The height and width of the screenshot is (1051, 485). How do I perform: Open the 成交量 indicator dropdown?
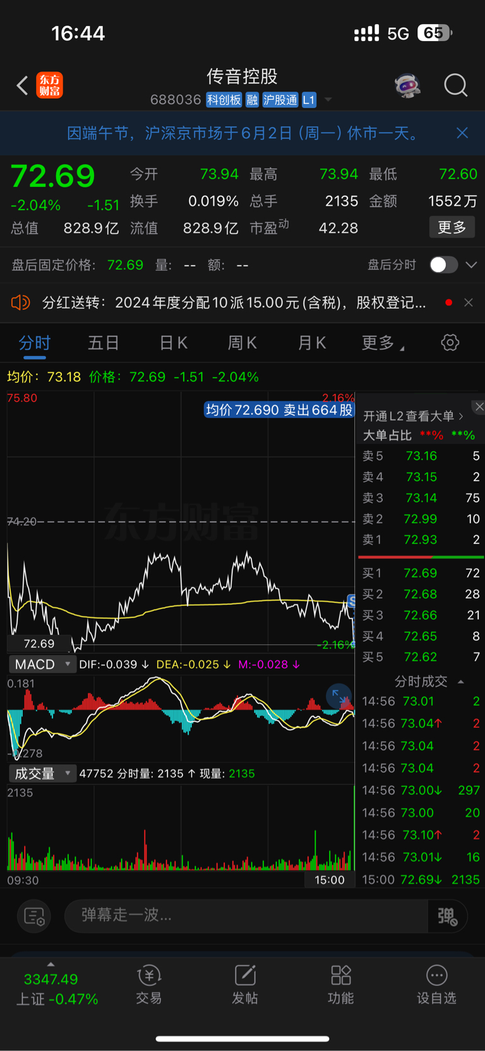42,773
